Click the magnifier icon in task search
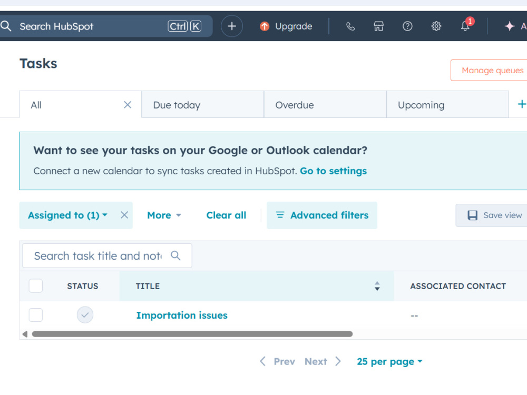Viewport: 527px width, 395px height. click(x=175, y=255)
